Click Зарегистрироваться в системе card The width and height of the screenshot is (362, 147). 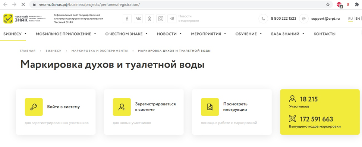click(x=144, y=112)
